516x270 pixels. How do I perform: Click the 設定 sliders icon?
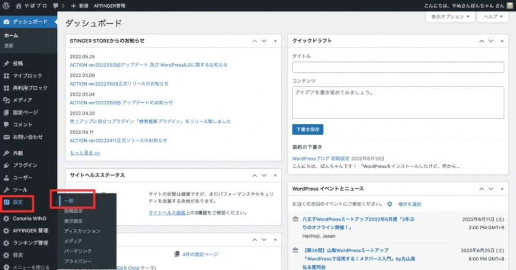point(6,202)
